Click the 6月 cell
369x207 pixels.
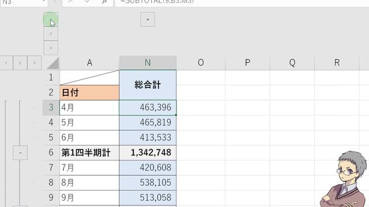coord(89,137)
